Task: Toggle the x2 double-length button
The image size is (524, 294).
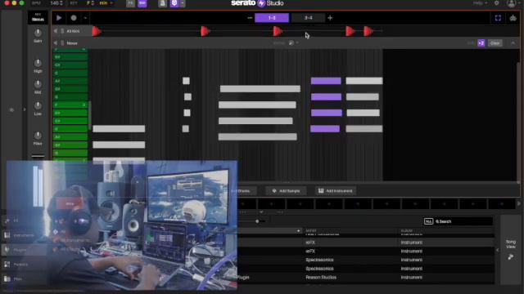Action: click(481, 43)
